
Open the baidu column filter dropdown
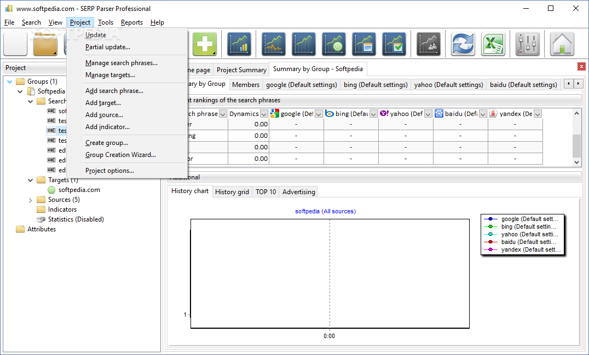coord(483,114)
